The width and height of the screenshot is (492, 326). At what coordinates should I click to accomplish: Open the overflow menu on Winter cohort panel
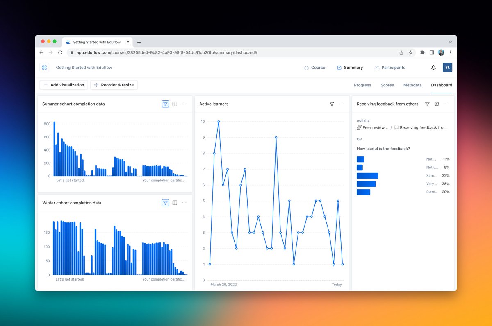[x=184, y=203]
